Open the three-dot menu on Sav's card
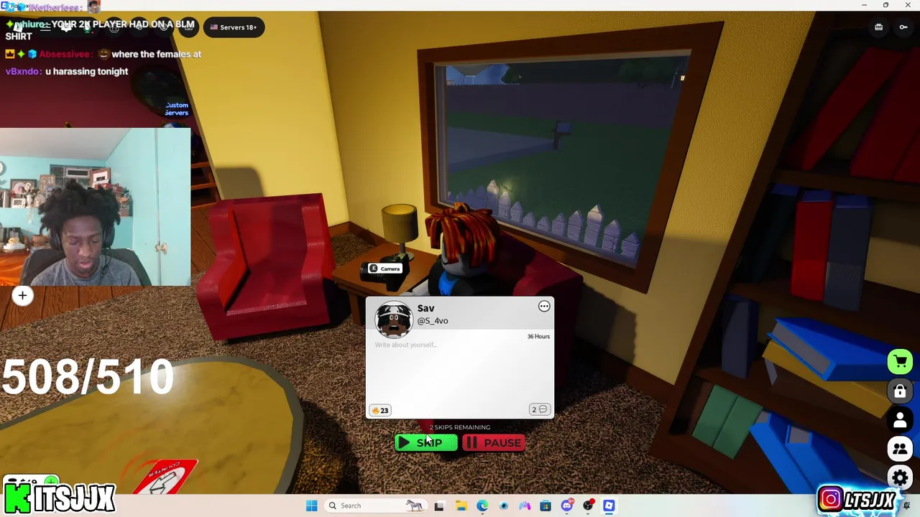 click(x=544, y=307)
